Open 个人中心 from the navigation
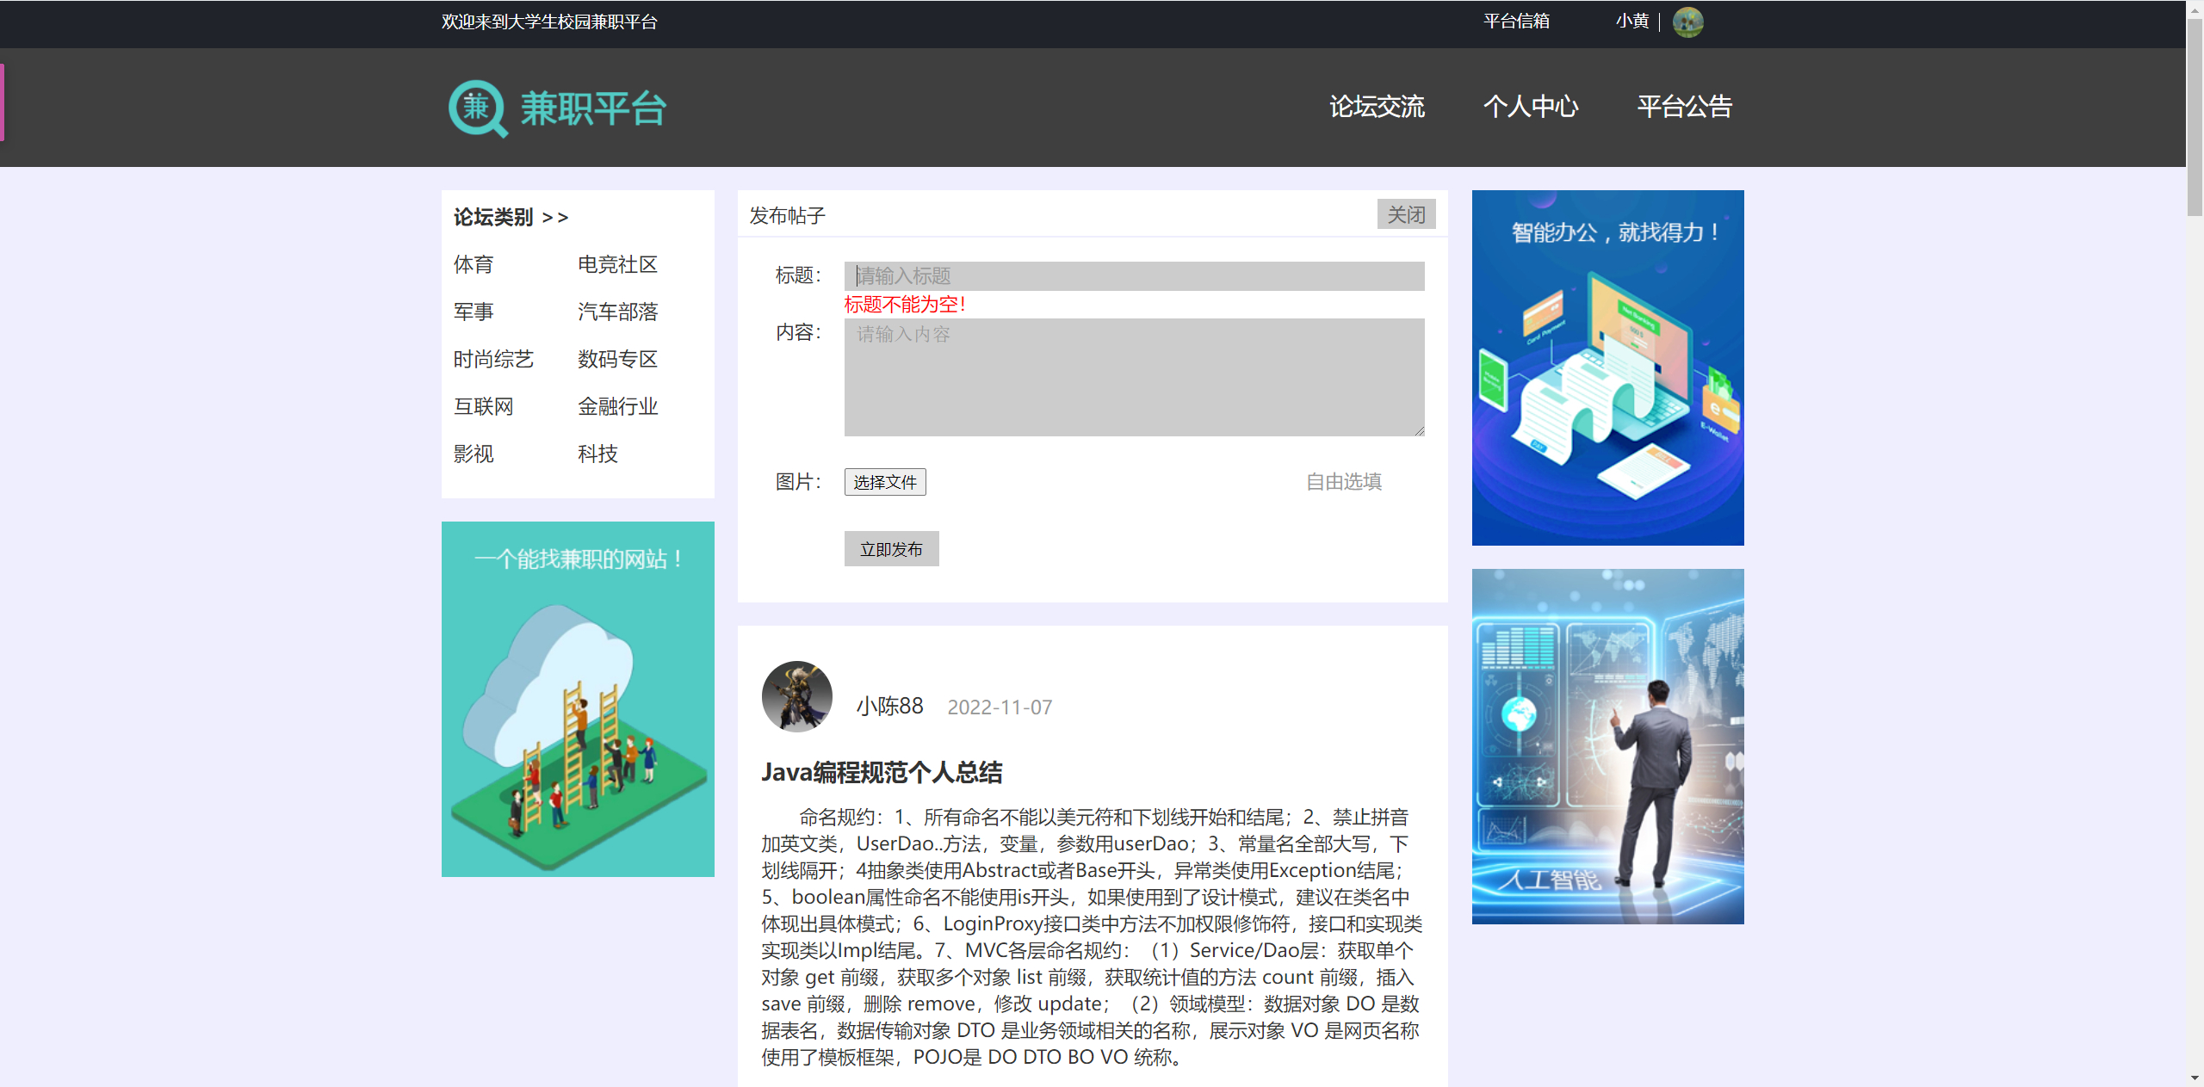Image resolution: width=2204 pixels, height=1087 pixels. (1531, 107)
